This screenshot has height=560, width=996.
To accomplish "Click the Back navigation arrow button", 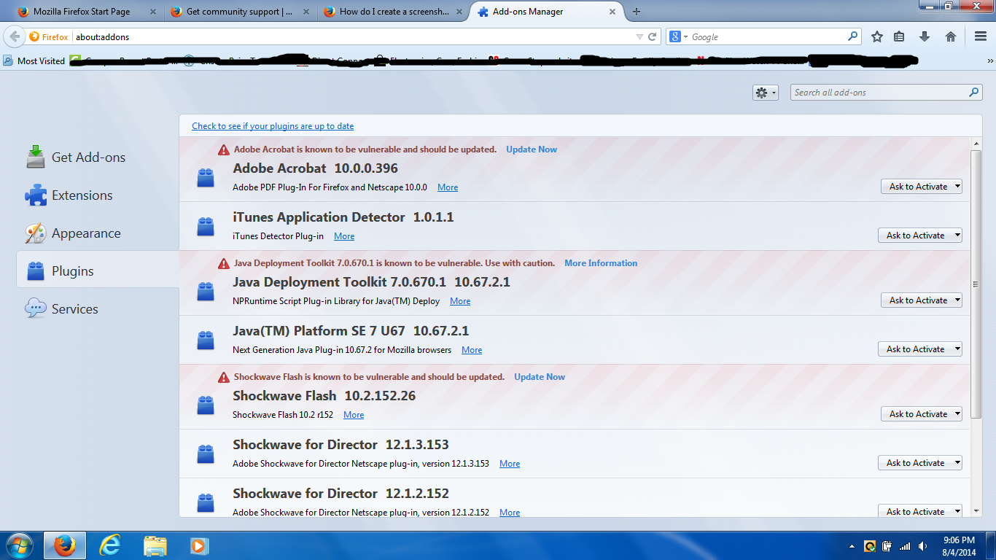I will (x=15, y=36).
